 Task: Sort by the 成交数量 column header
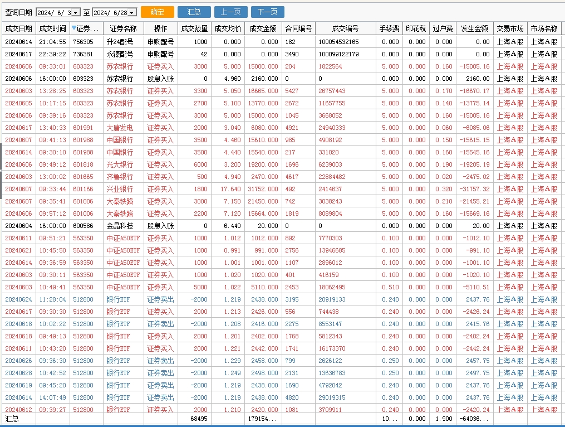194,28
